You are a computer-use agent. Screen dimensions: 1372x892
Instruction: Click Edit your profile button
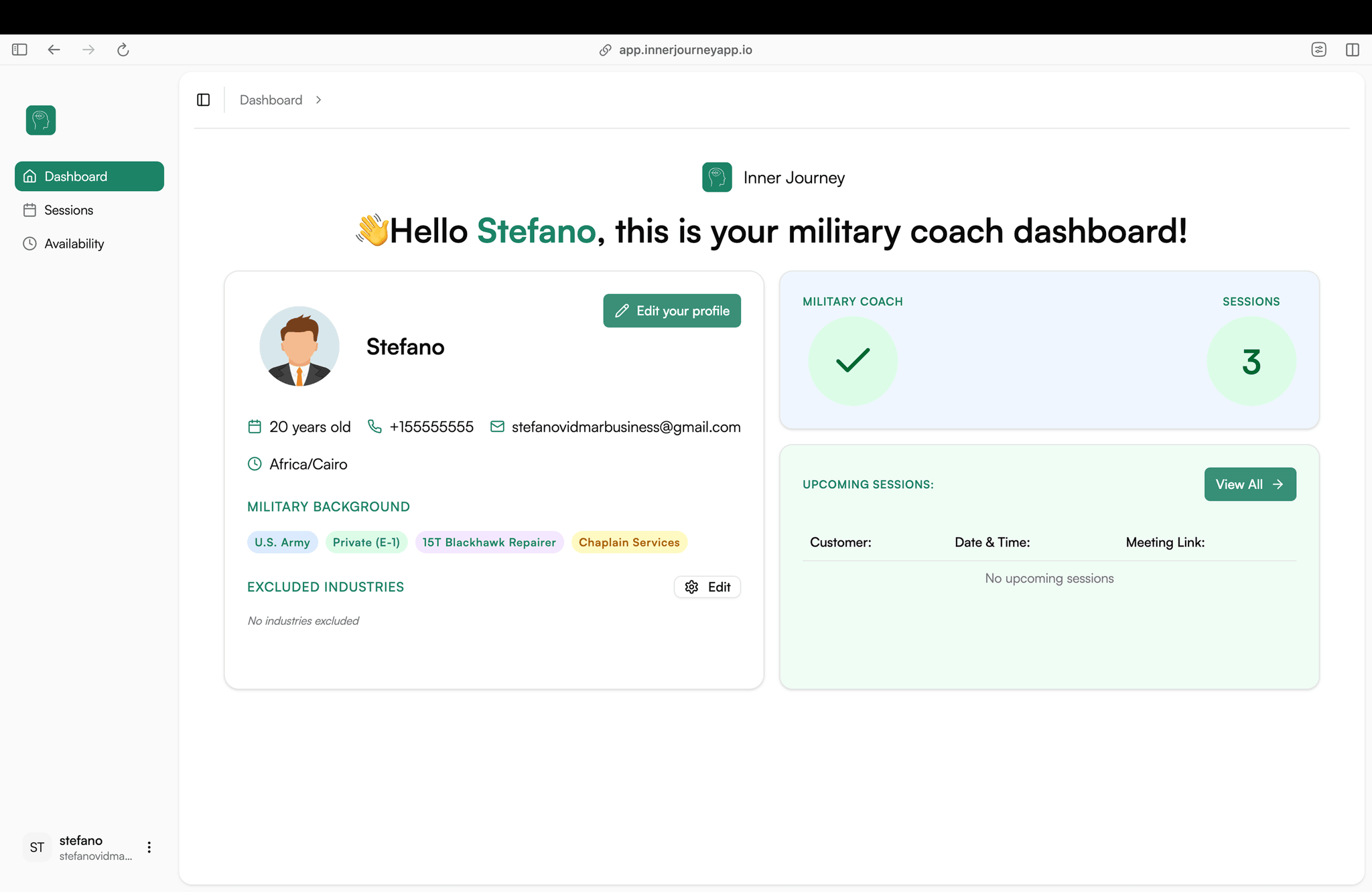tap(672, 311)
